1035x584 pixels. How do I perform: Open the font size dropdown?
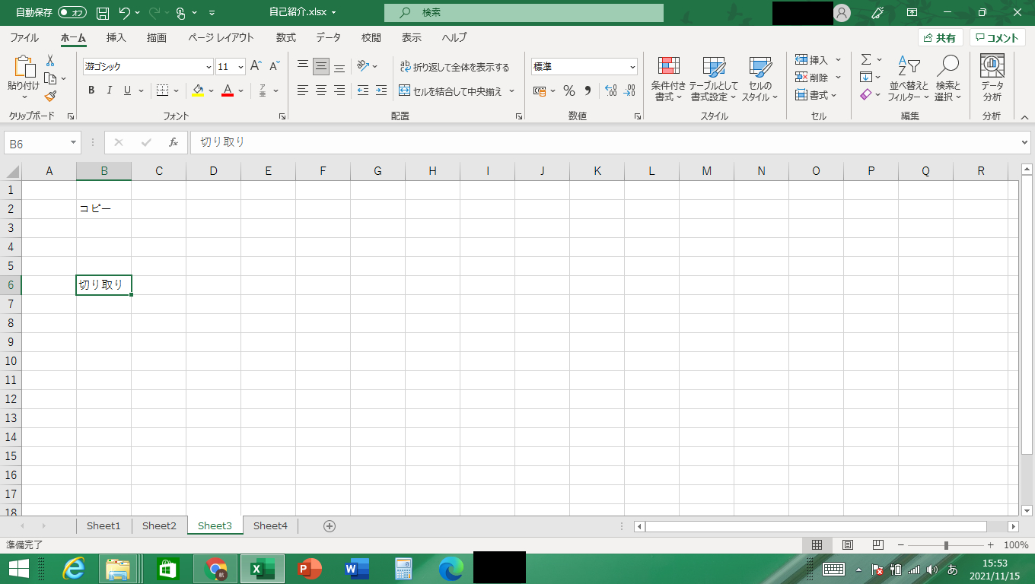point(240,67)
